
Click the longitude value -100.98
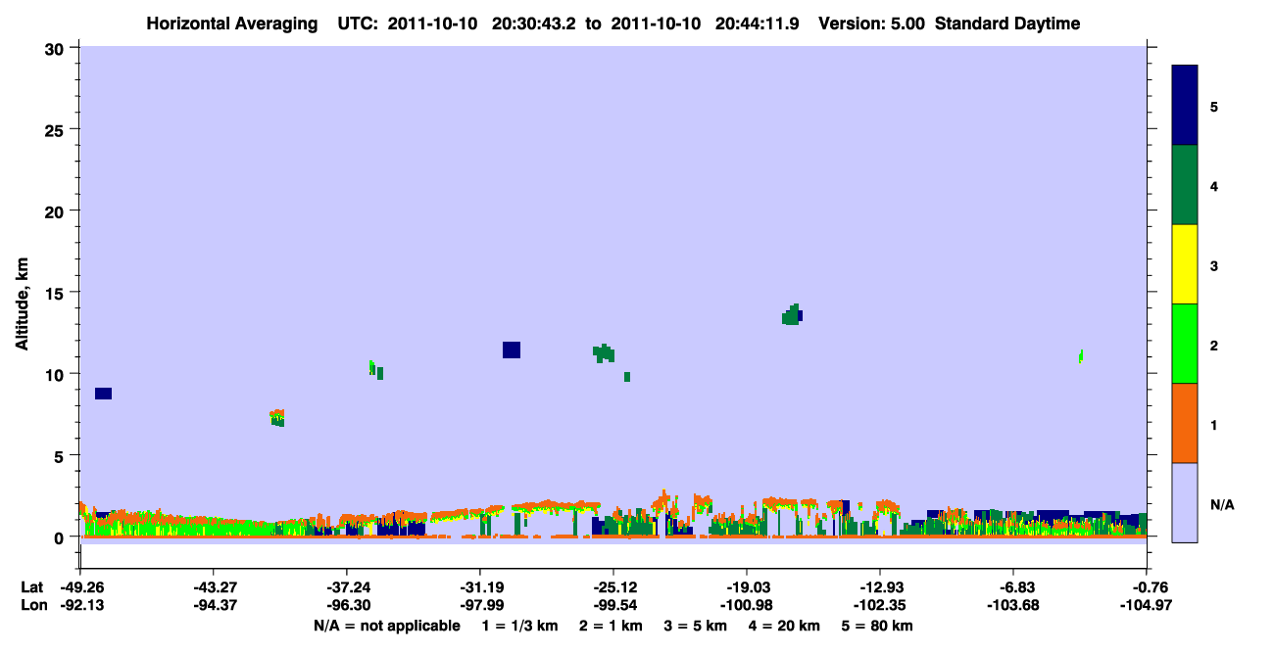(x=747, y=605)
